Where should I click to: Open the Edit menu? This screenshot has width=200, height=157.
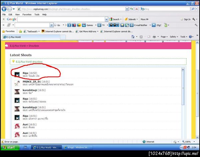(x=10, y=14)
